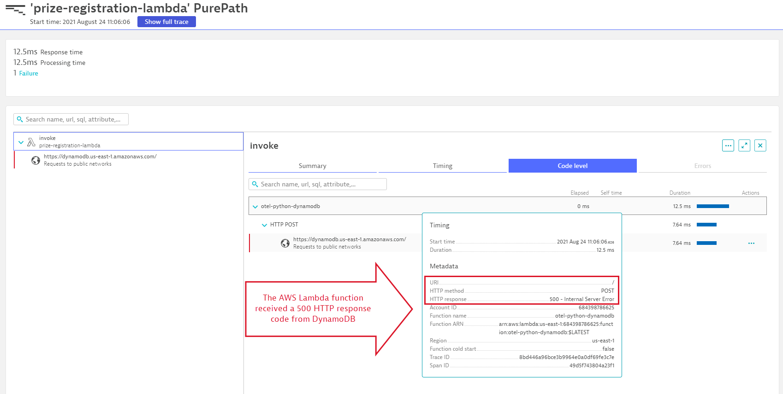This screenshot has height=394, width=783.
Task: Expand invoke panel to full screen
Action: 744,145
